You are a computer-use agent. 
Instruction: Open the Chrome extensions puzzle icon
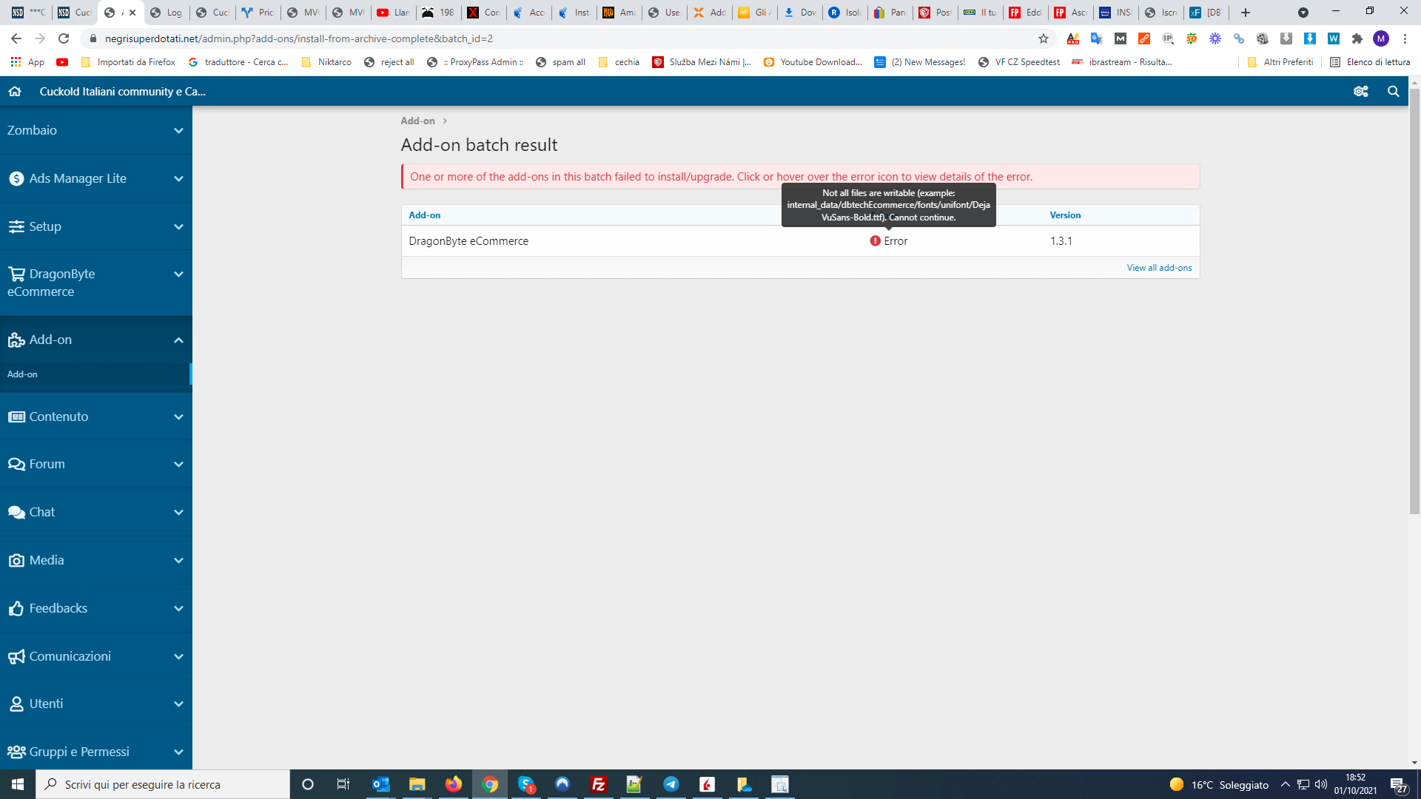tap(1357, 38)
